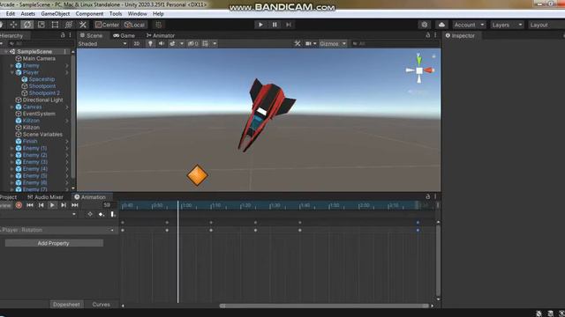Click the Add Event icon in Animation
This screenshot has height=317, width=565.
tap(113, 215)
